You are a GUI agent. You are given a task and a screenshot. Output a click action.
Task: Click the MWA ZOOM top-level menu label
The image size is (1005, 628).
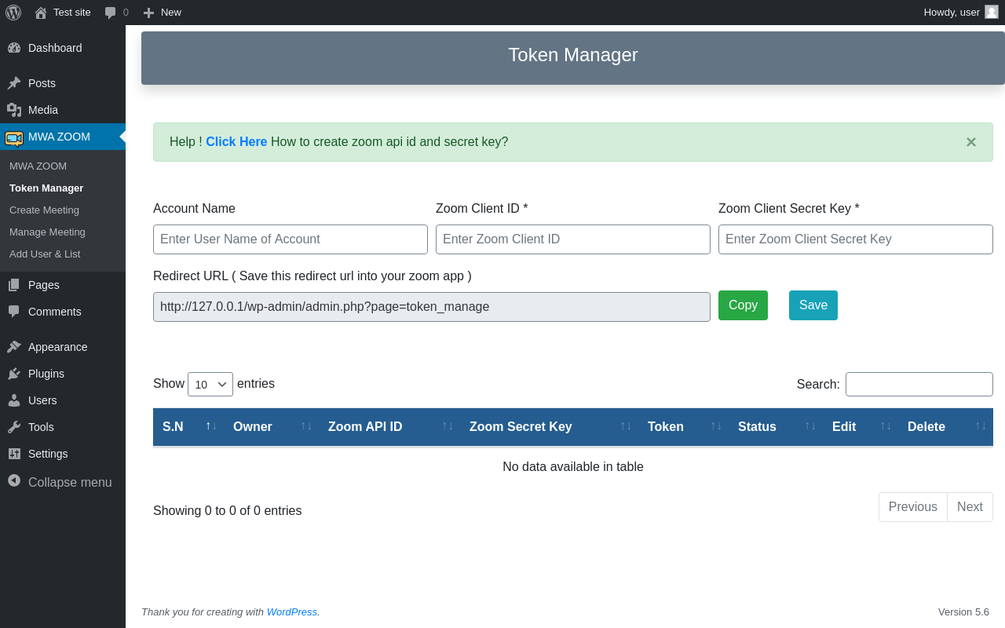(59, 137)
